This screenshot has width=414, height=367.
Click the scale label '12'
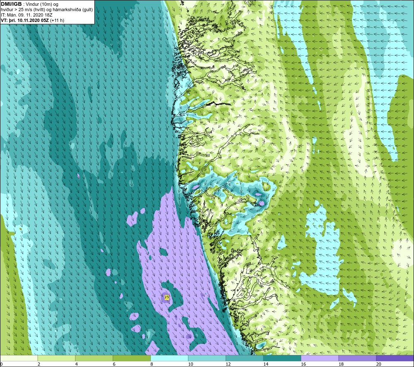pyautogui.click(x=228, y=364)
